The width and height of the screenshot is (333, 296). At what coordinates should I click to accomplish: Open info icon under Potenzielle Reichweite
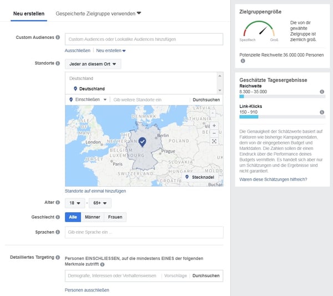coord(243,61)
